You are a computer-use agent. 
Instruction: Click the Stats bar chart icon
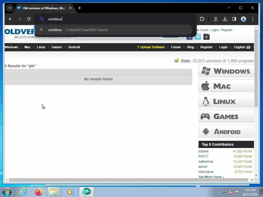coord(176,60)
